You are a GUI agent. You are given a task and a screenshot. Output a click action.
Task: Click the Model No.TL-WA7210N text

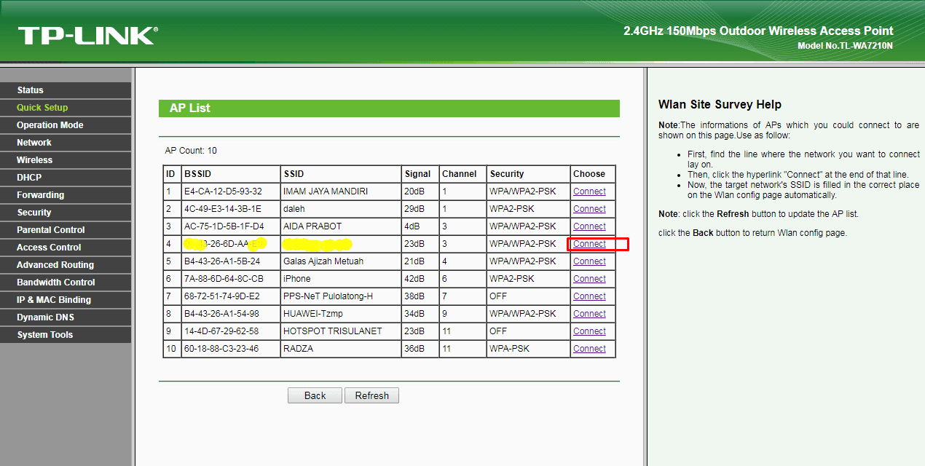tap(845, 46)
